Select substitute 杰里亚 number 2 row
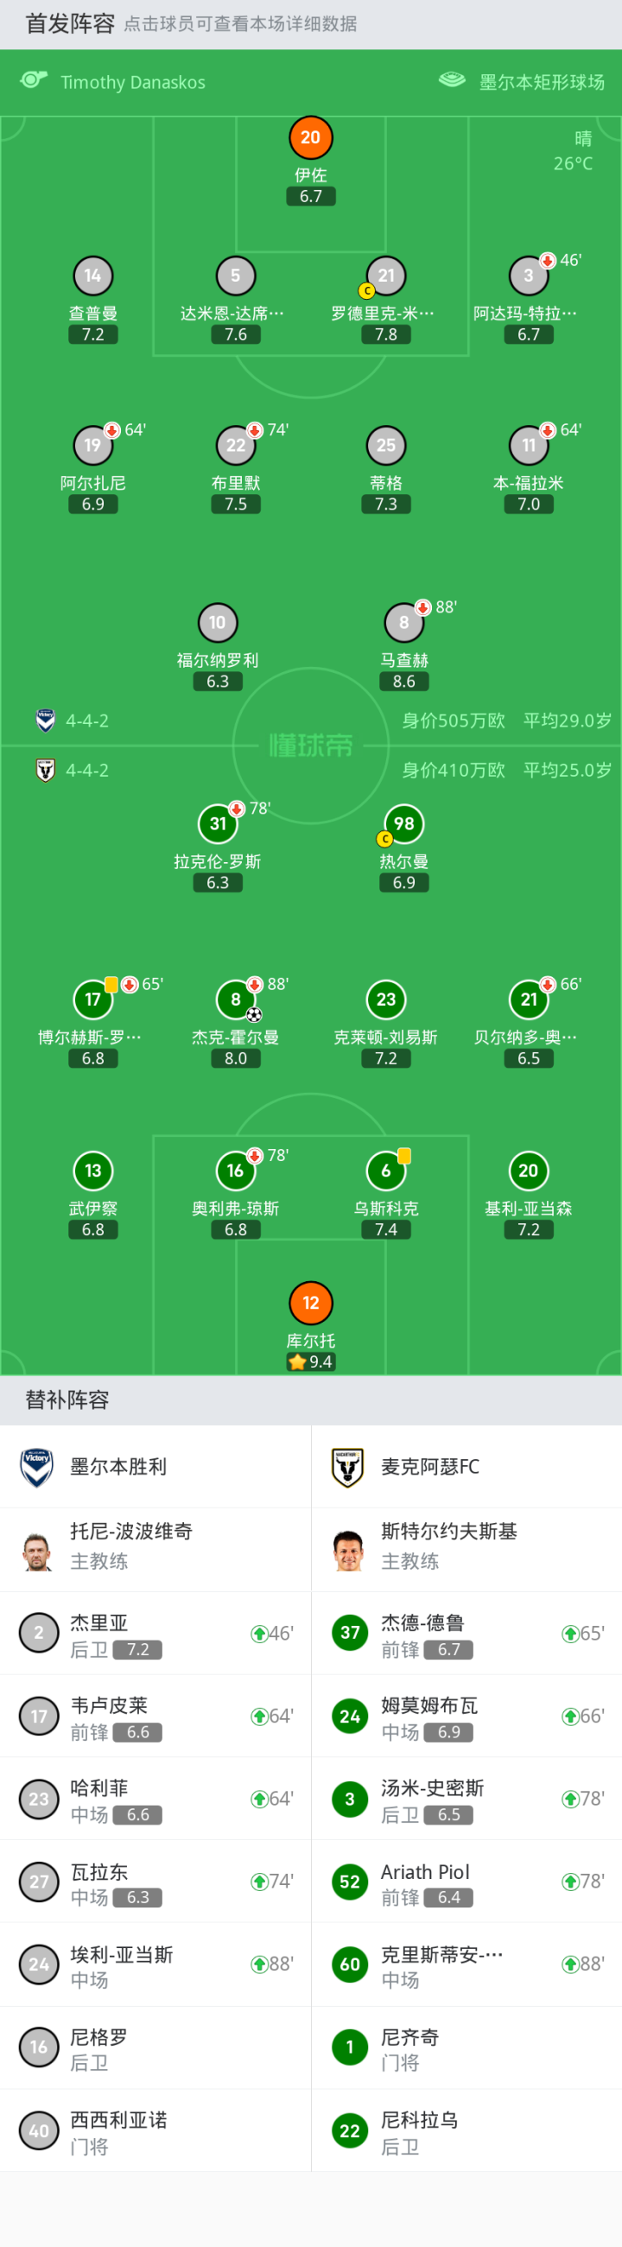The image size is (622, 2247). pos(155,1634)
